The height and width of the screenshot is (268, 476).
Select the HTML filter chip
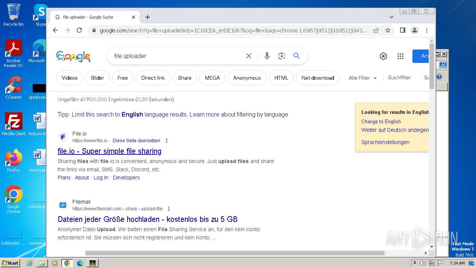click(281, 78)
